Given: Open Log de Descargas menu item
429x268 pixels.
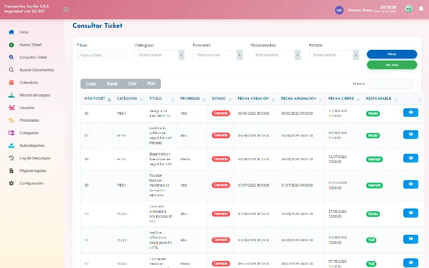Looking at the screenshot, I should (35, 158).
